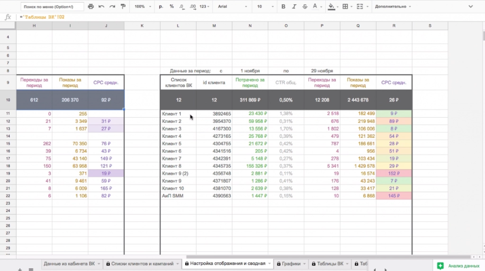Select the total 311 869 ₽ cell
Image resolution: width=485 pixels, height=271 pixels.
pos(250,100)
